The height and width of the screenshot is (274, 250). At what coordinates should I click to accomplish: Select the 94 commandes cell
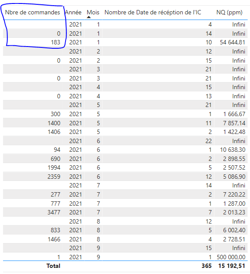tap(57, 150)
